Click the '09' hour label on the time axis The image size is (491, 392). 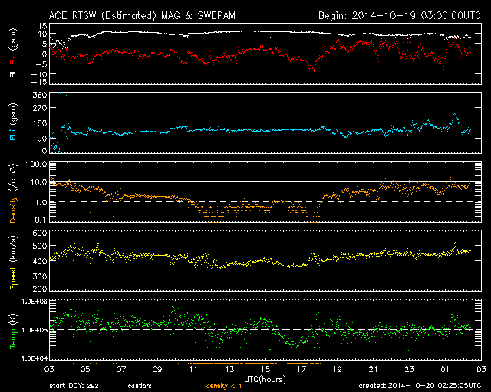tap(157, 369)
